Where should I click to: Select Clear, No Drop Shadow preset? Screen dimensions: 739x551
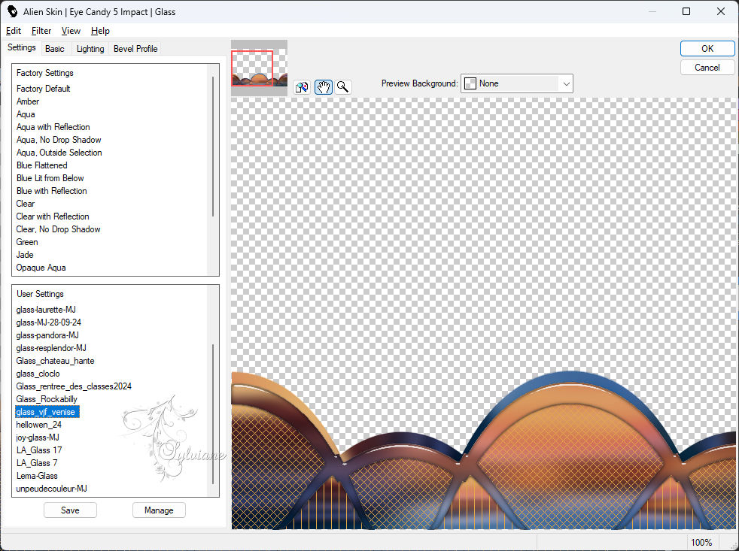tap(59, 229)
